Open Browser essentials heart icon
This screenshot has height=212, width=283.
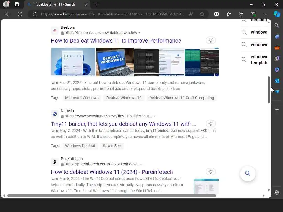pyautogui.click(x=253, y=14)
